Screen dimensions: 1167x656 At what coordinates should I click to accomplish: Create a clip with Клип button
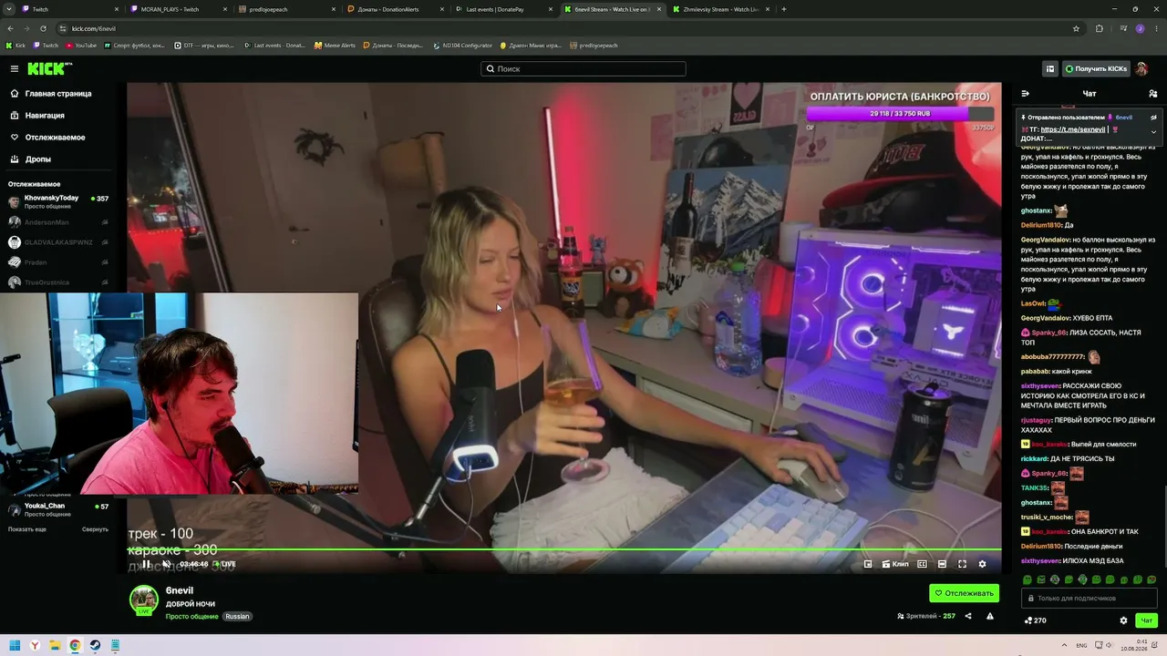pyautogui.click(x=895, y=564)
